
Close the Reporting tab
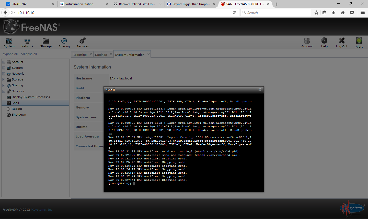[91, 54]
